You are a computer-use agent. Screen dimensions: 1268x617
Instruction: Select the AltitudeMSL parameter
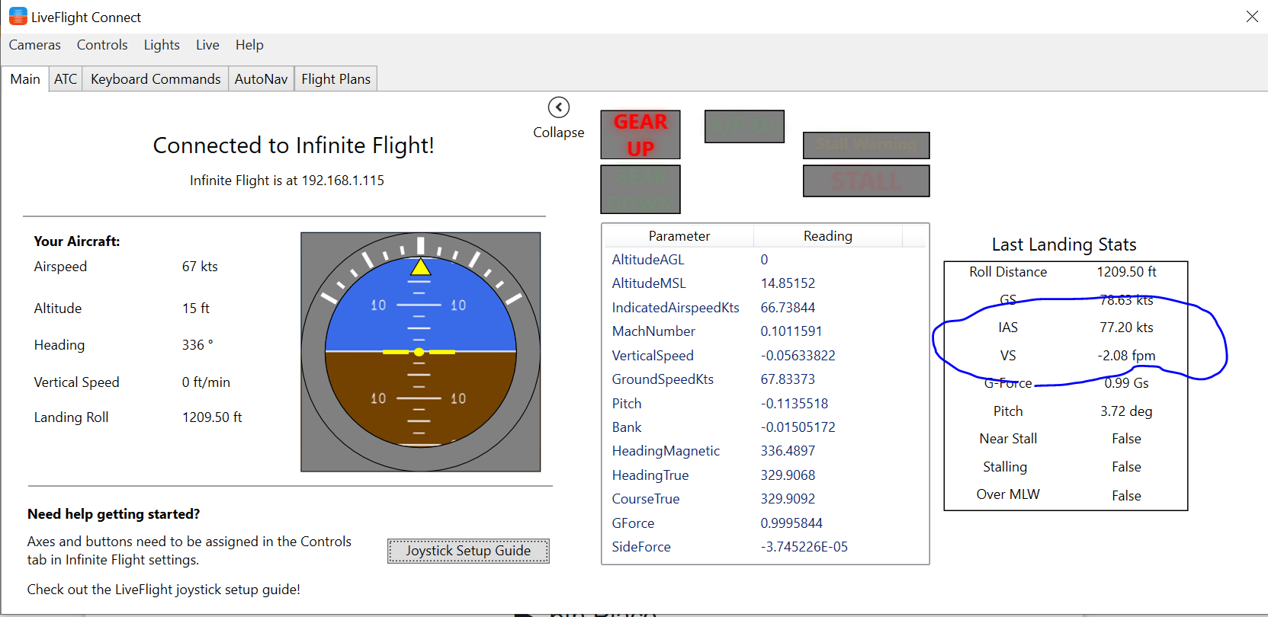pyautogui.click(x=649, y=283)
